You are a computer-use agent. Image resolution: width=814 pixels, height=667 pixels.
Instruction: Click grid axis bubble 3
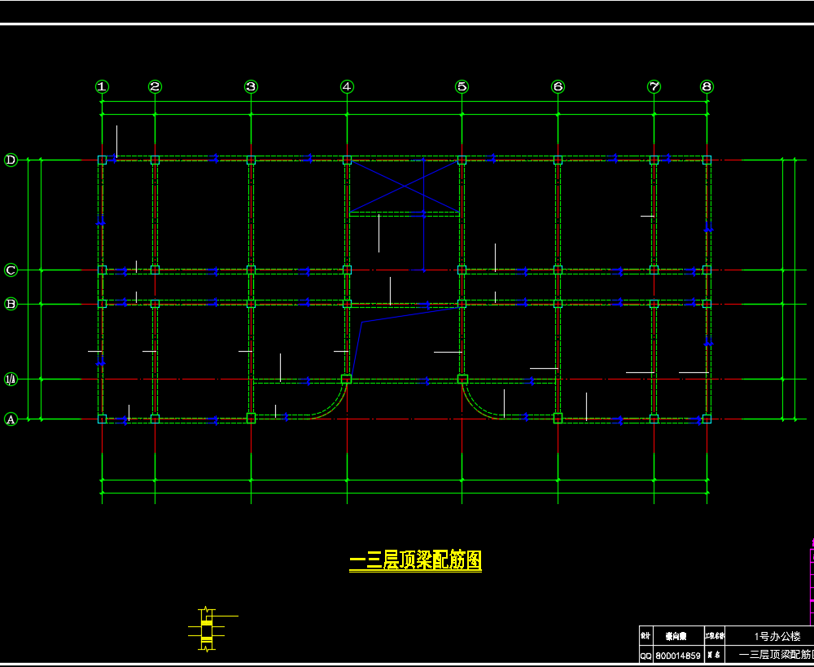[251, 86]
